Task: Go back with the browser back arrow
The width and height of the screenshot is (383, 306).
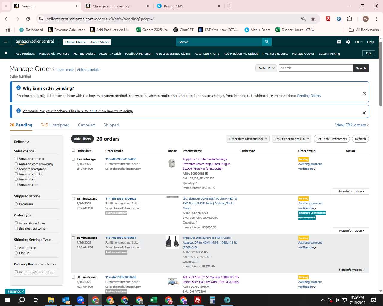Action: pos(7,19)
